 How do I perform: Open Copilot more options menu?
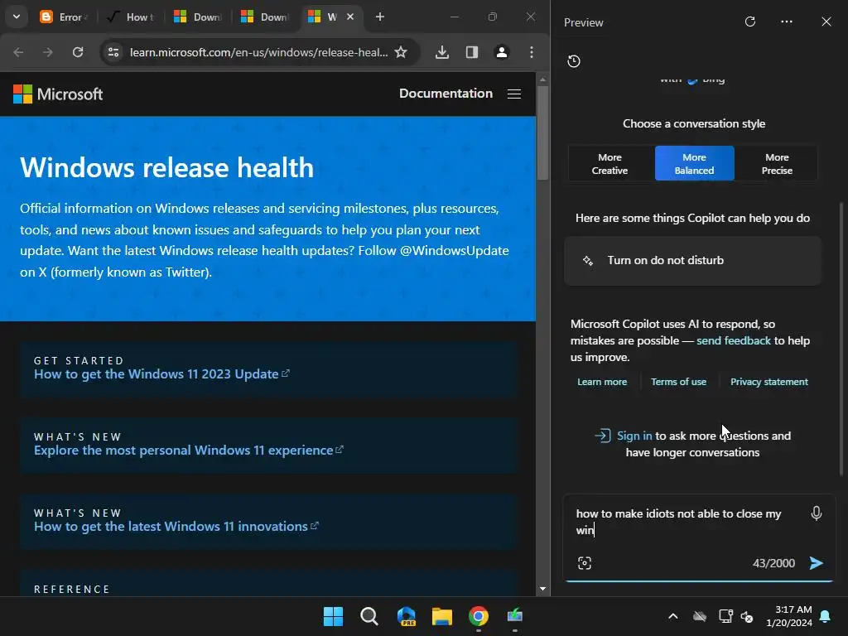coord(787,22)
